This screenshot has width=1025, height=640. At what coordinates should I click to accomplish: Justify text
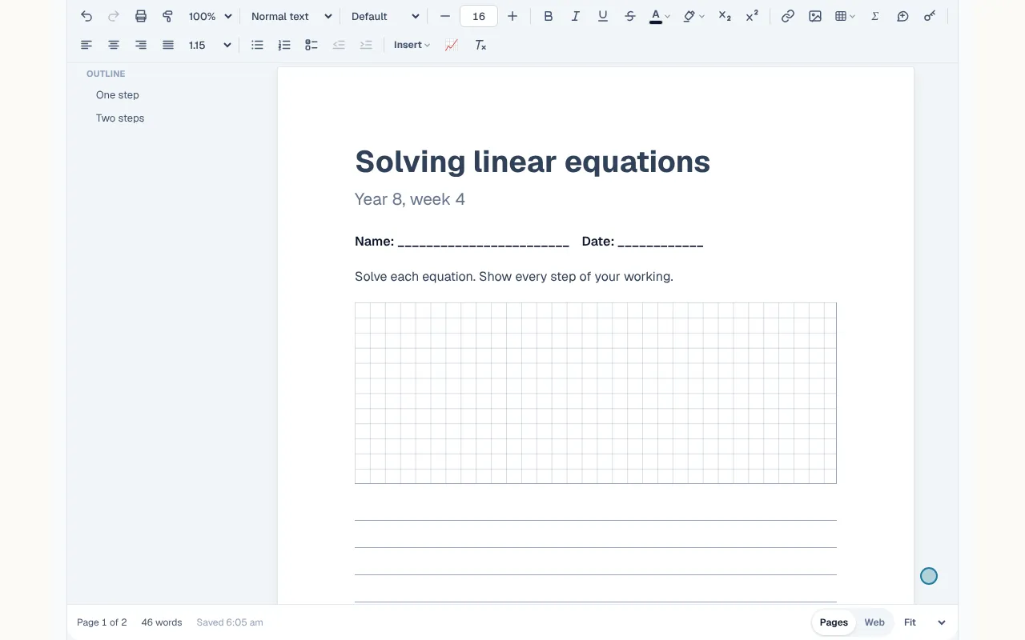[168, 45]
